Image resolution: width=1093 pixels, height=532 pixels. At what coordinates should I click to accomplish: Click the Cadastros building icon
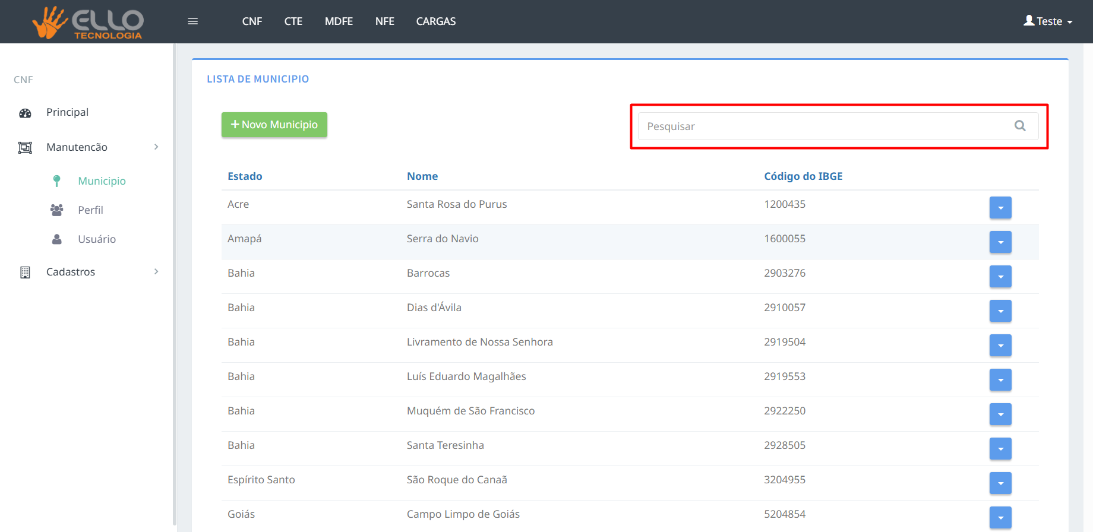25,273
